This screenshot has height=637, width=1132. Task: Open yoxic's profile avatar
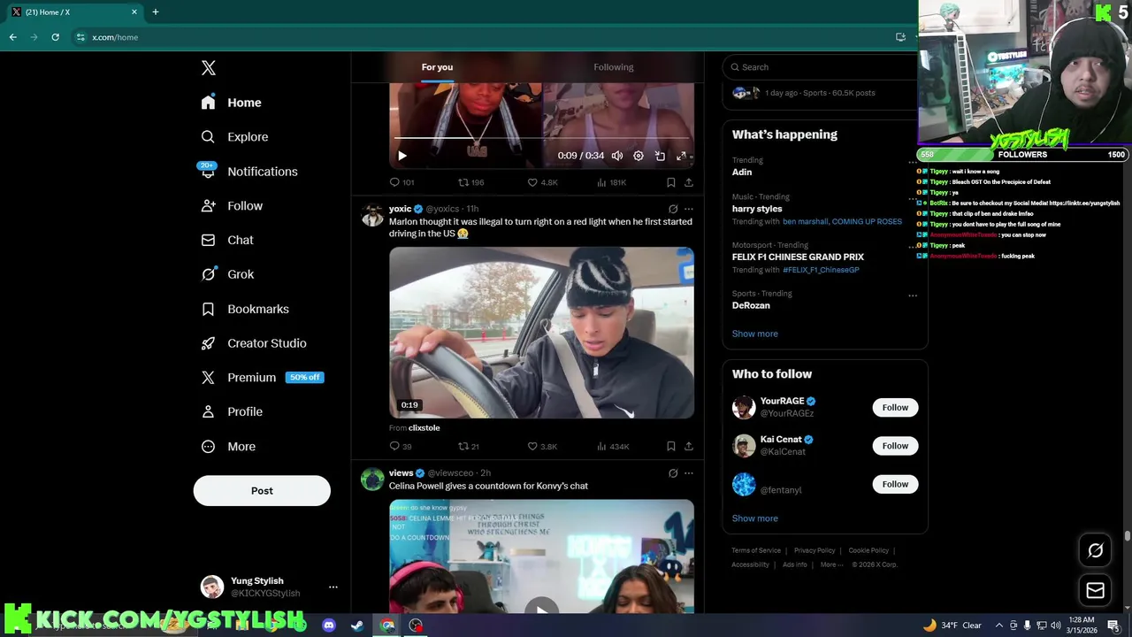coord(372,215)
